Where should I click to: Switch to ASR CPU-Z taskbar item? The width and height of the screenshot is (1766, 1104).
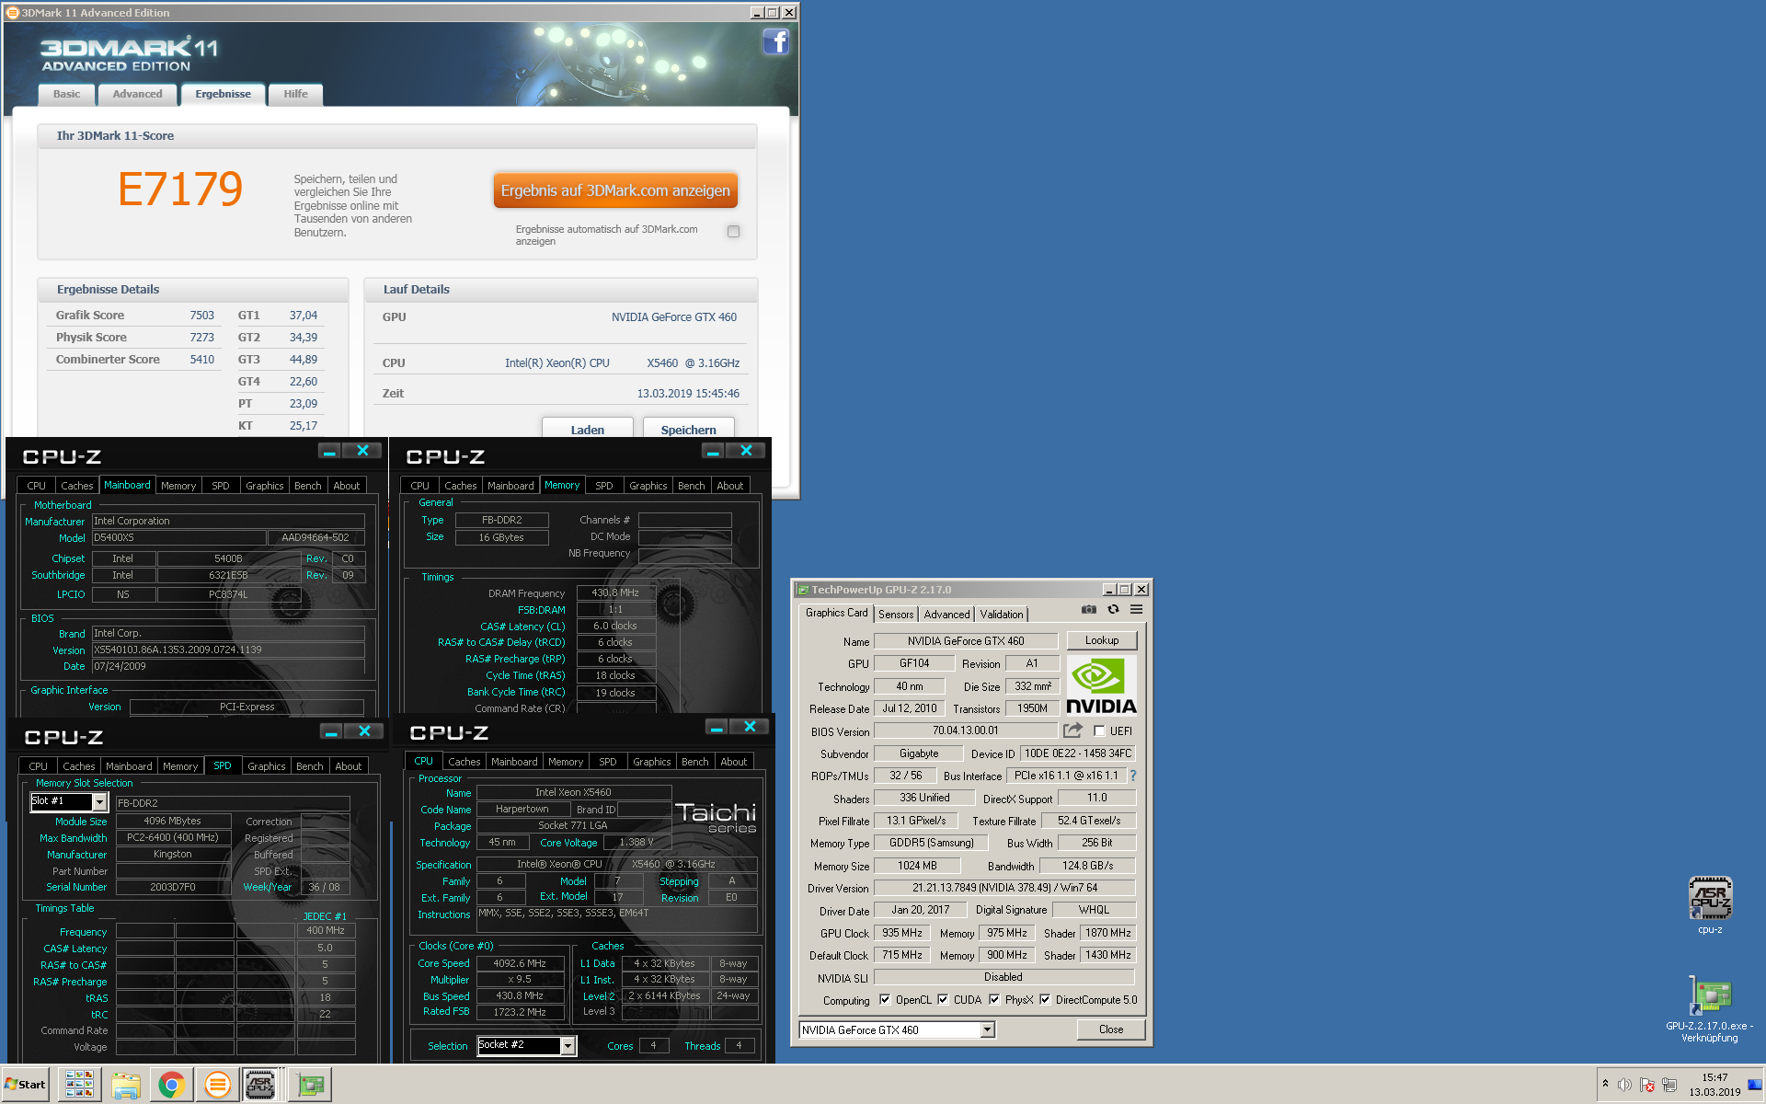tap(260, 1086)
